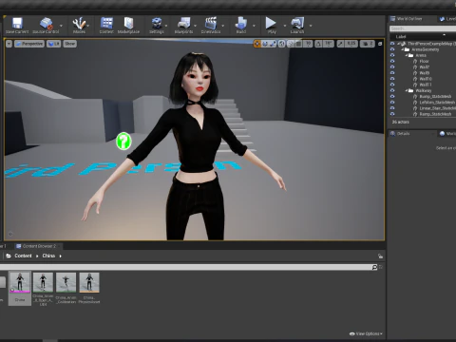456x342 pixels.
Task: Toggle visibility of Bump_StaticMesh actor
Action: [392, 96]
